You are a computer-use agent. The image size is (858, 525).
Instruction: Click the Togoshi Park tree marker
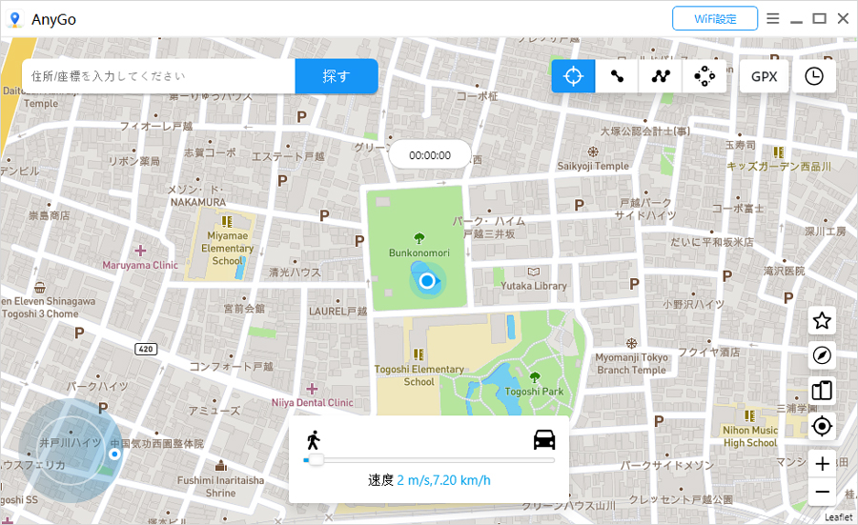click(x=535, y=376)
